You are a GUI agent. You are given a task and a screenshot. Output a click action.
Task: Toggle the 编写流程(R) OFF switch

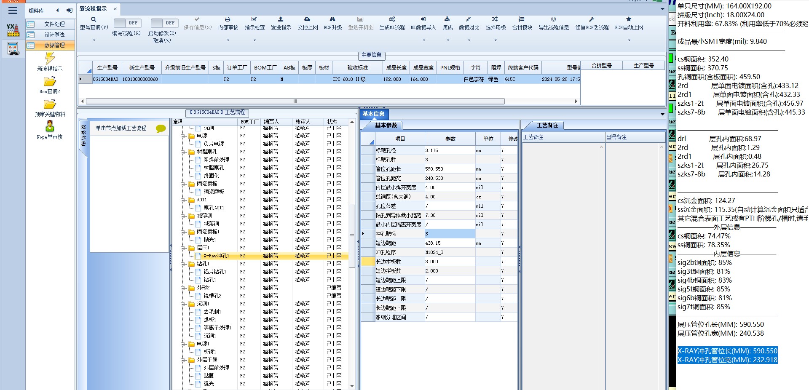point(127,23)
